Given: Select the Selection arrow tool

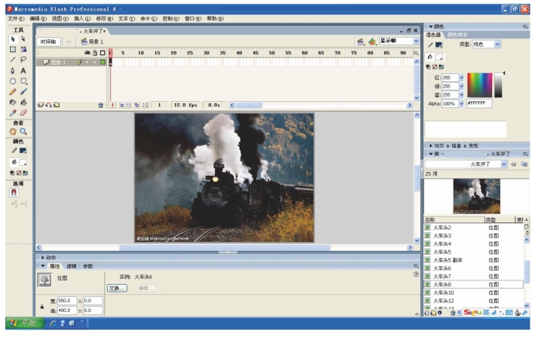Looking at the screenshot, I should pos(13,39).
